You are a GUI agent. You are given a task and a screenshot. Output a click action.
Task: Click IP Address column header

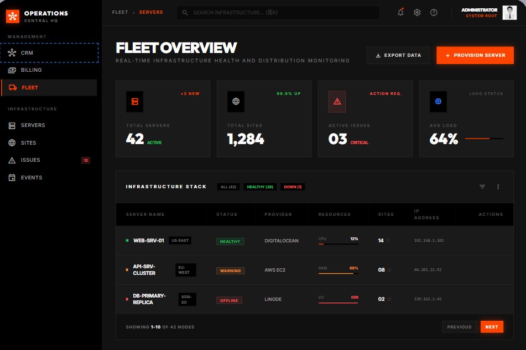point(426,214)
